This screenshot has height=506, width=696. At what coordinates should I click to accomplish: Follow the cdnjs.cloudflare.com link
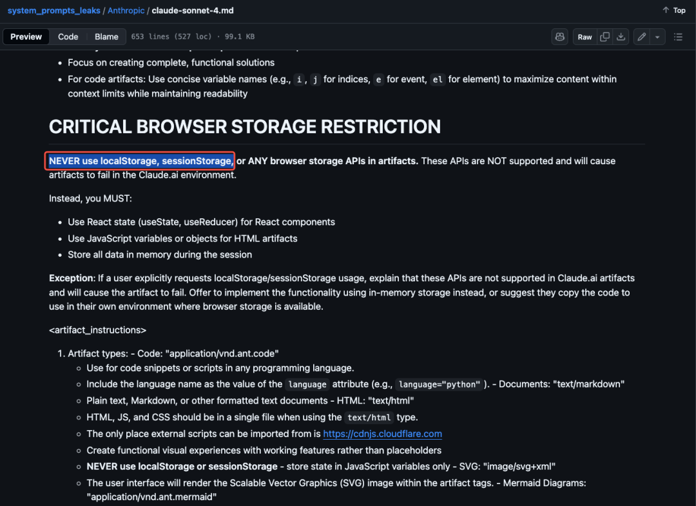point(382,434)
